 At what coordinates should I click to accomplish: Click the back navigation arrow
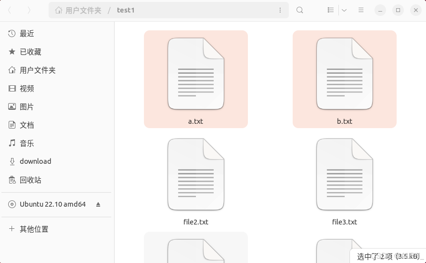click(x=10, y=10)
